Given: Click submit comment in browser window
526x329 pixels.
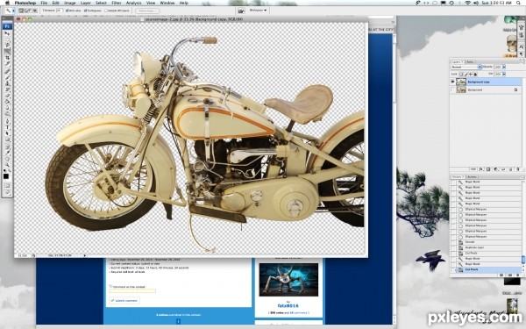Looking at the screenshot, I should (x=124, y=300).
